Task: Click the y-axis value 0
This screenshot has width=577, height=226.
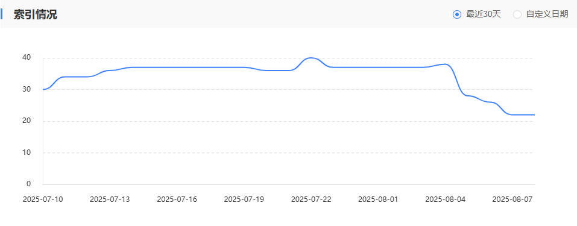Action: coord(28,184)
